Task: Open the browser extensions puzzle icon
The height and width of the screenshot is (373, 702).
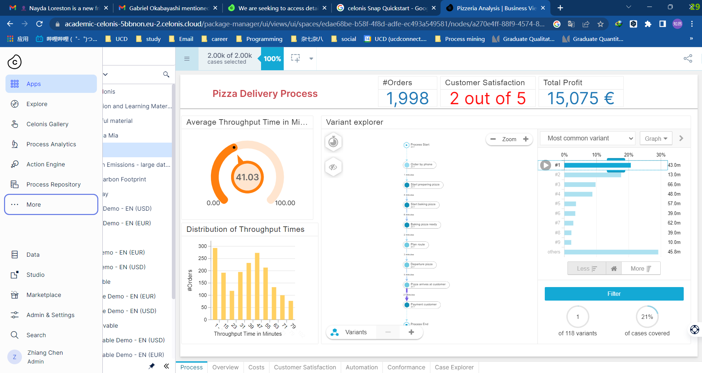Action: point(648,24)
